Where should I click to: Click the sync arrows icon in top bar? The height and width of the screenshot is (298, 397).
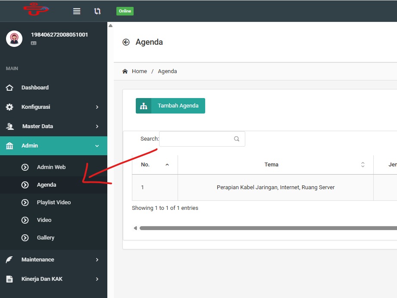97,11
